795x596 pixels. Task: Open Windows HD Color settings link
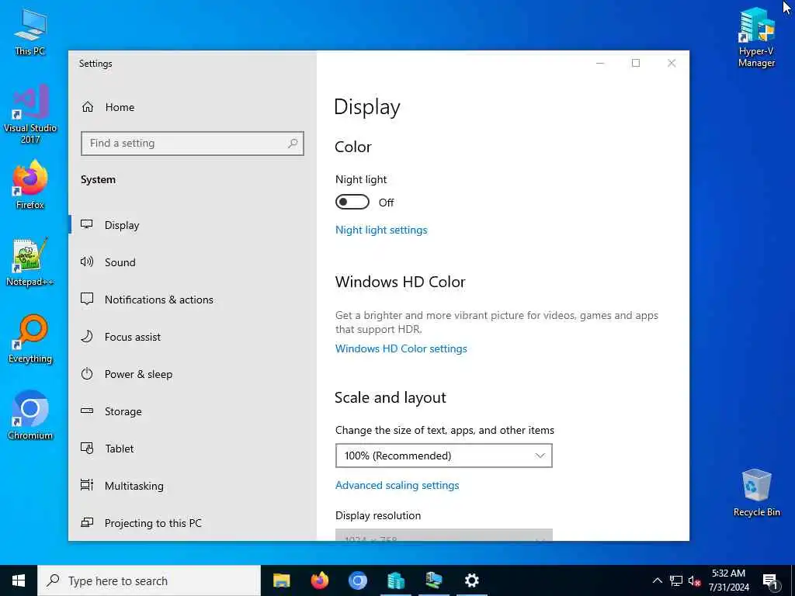[401, 348]
